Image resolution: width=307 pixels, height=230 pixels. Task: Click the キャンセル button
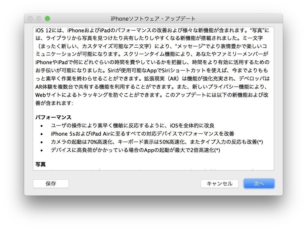[x=219, y=184]
